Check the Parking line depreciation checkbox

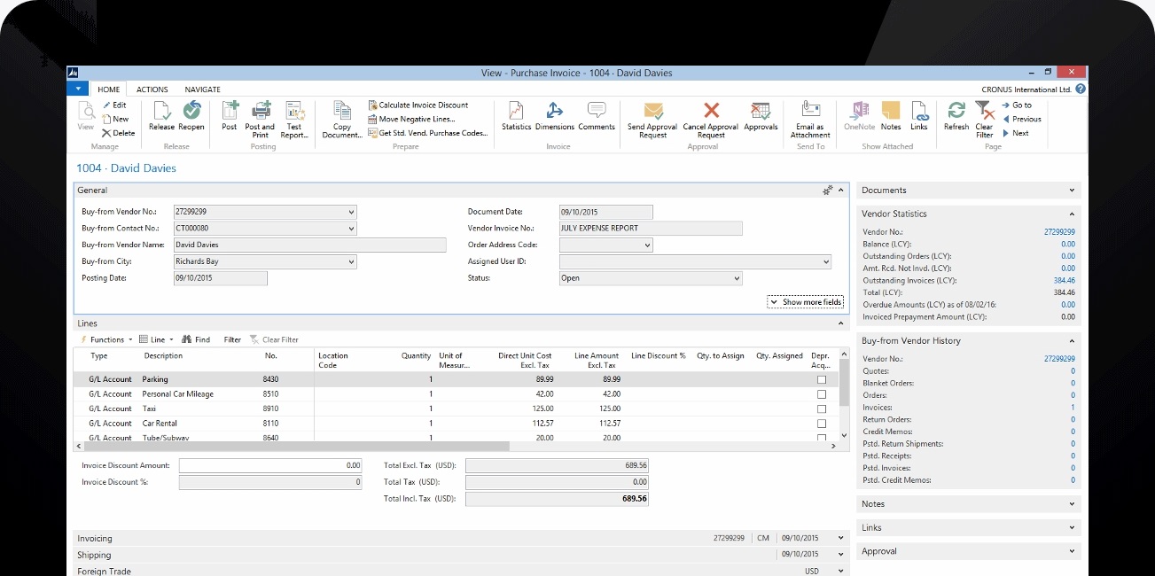(x=822, y=379)
